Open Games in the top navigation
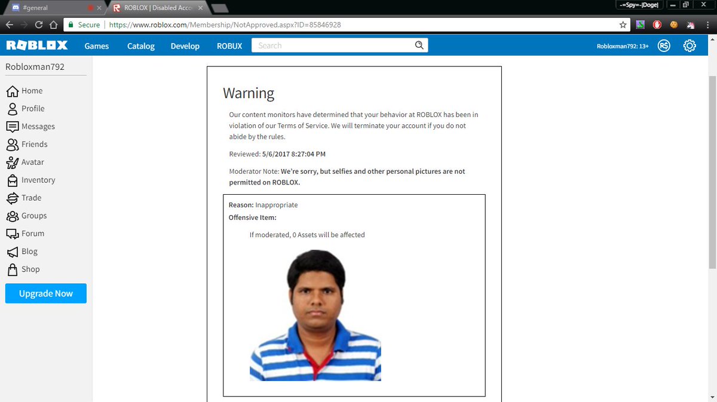Screen dimensions: 717x402 [x=97, y=46]
